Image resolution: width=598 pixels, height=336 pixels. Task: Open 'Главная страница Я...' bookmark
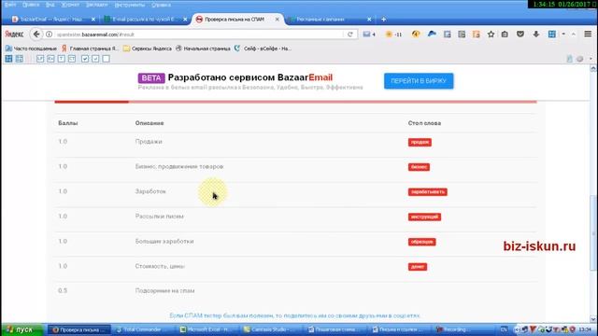(91, 49)
